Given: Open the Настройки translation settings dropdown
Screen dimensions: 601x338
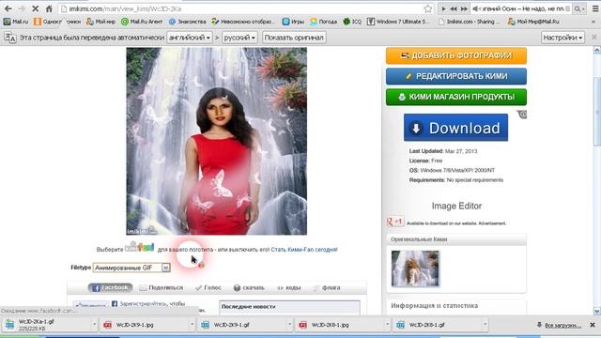Looking at the screenshot, I should (x=562, y=38).
